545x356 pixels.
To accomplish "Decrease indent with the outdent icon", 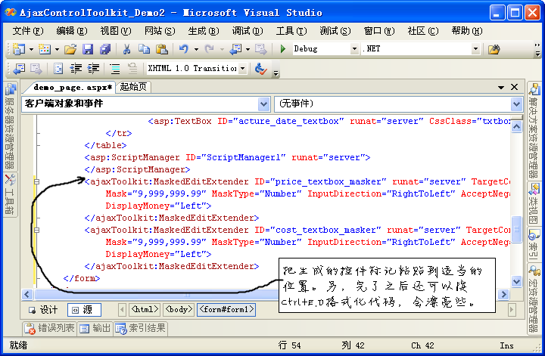I will pyautogui.click(x=76, y=69).
